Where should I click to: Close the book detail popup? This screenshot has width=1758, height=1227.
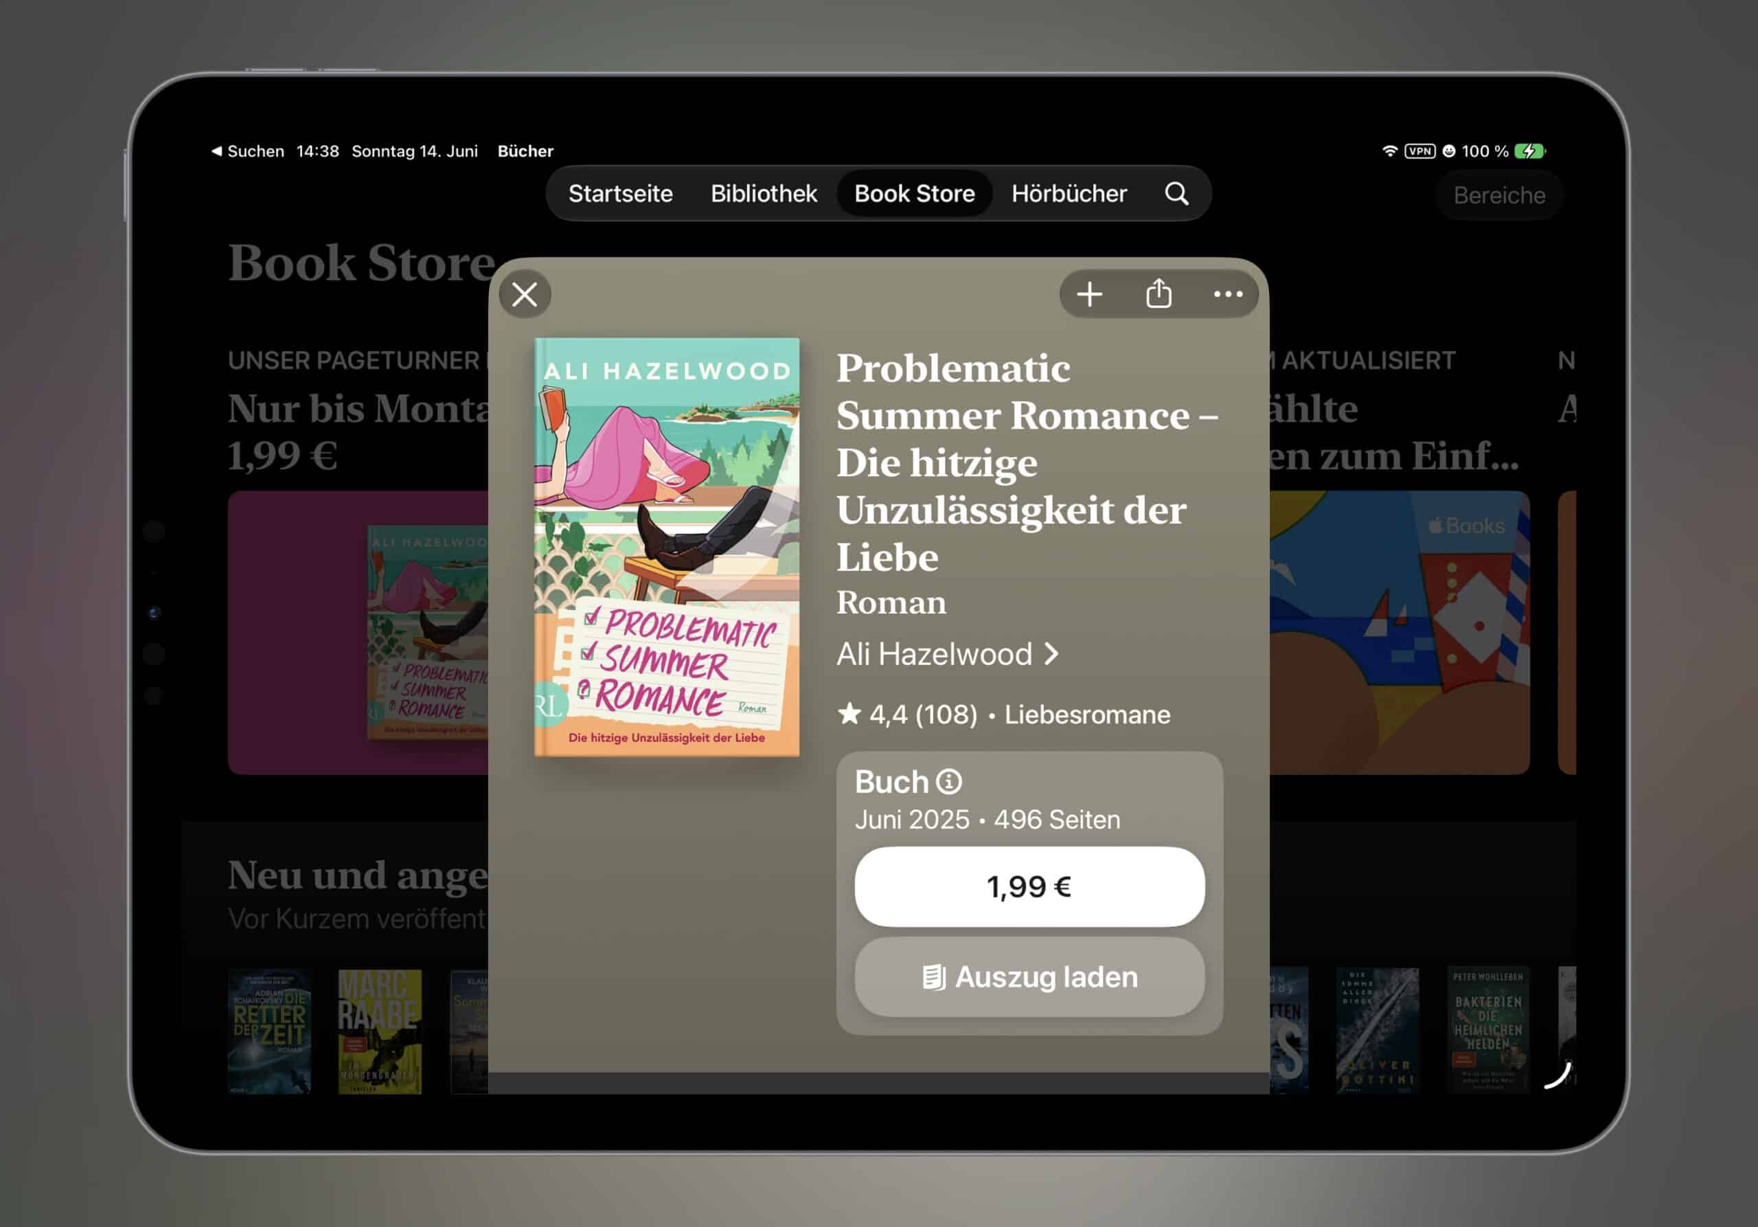click(x=525, y=294)
